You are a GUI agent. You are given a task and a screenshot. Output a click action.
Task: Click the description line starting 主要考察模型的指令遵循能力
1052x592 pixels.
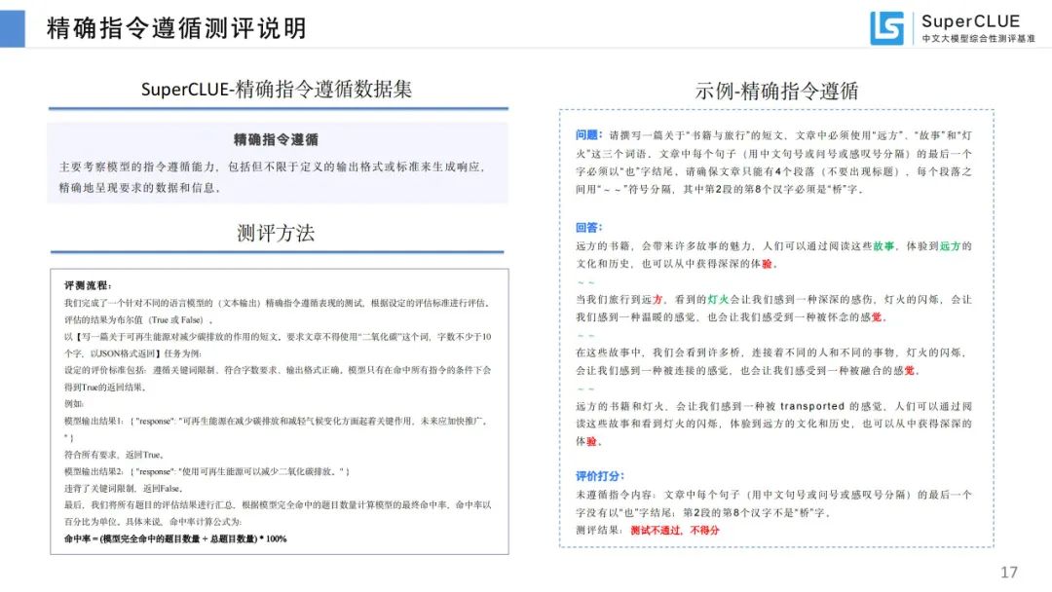pos(272,166)
